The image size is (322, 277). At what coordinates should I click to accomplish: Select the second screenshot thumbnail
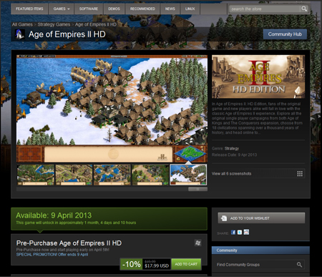(x=74, y=175)
